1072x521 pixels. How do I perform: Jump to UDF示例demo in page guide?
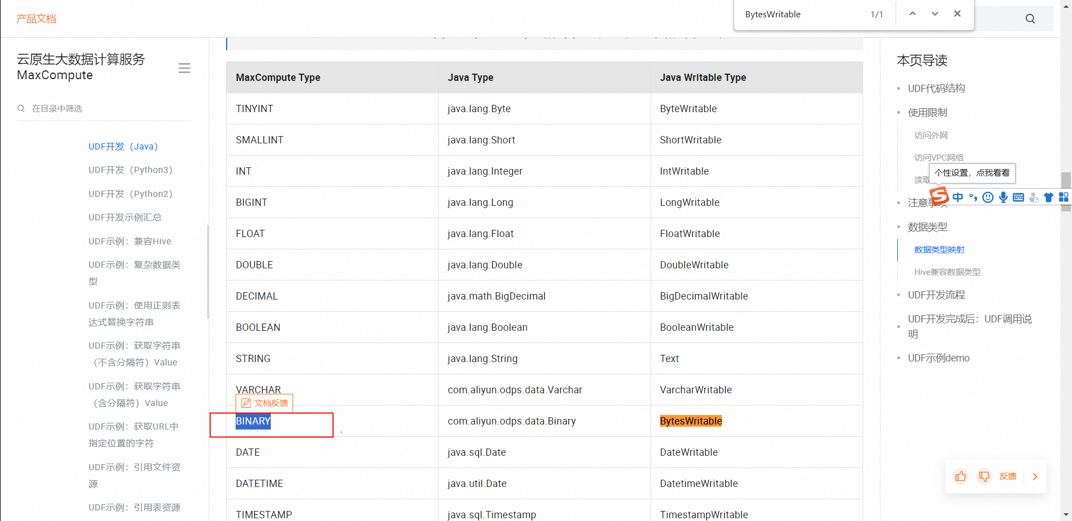click(939, 358)
